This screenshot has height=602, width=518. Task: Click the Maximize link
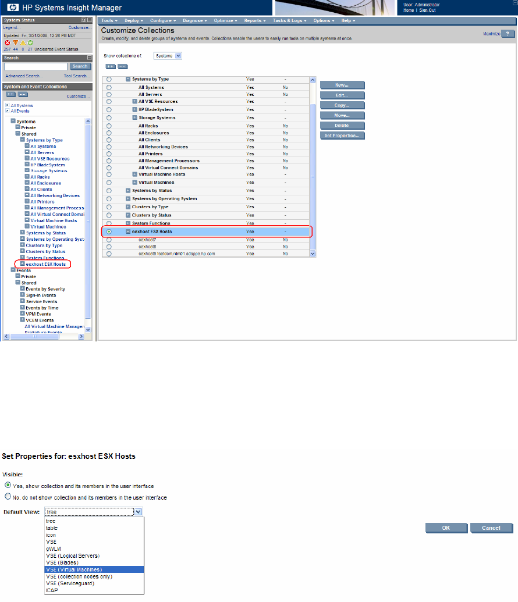tap(491, 34)
